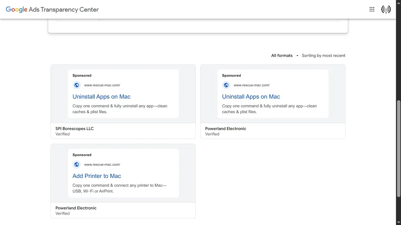Click the All formats dropdown arrow
The image size is (401, 225).
pos(297,56)
